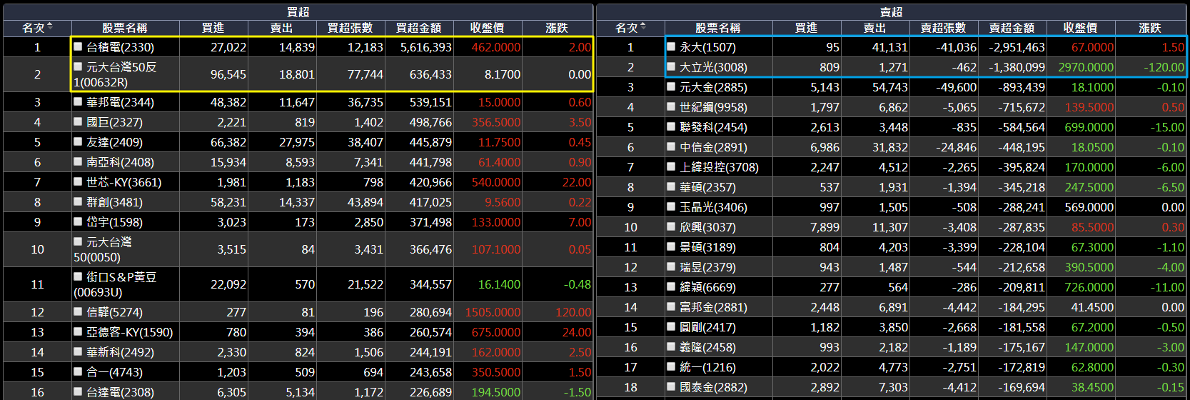
Task: Open stock 華新科(2492)
Action: pyautogui.click(x=120, y=352)
